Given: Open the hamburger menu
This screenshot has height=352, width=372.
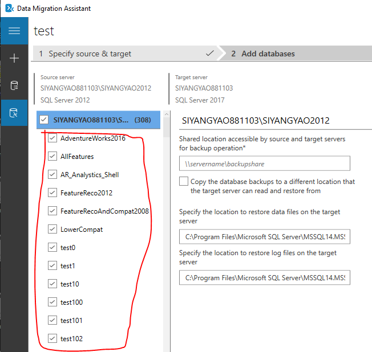Looking at the screenshot, I should 14,31.
